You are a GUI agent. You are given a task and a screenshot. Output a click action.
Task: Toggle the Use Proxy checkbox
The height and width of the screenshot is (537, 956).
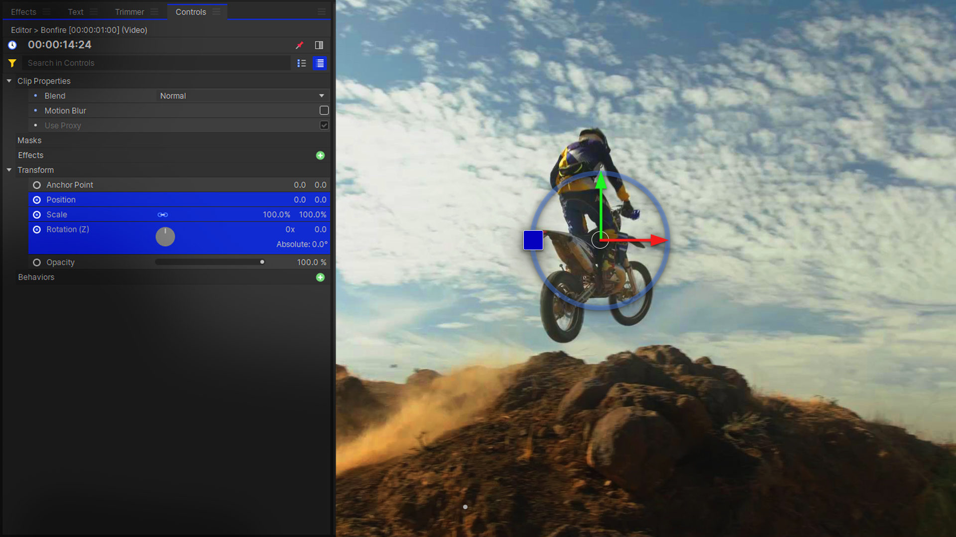coord(324,125)
